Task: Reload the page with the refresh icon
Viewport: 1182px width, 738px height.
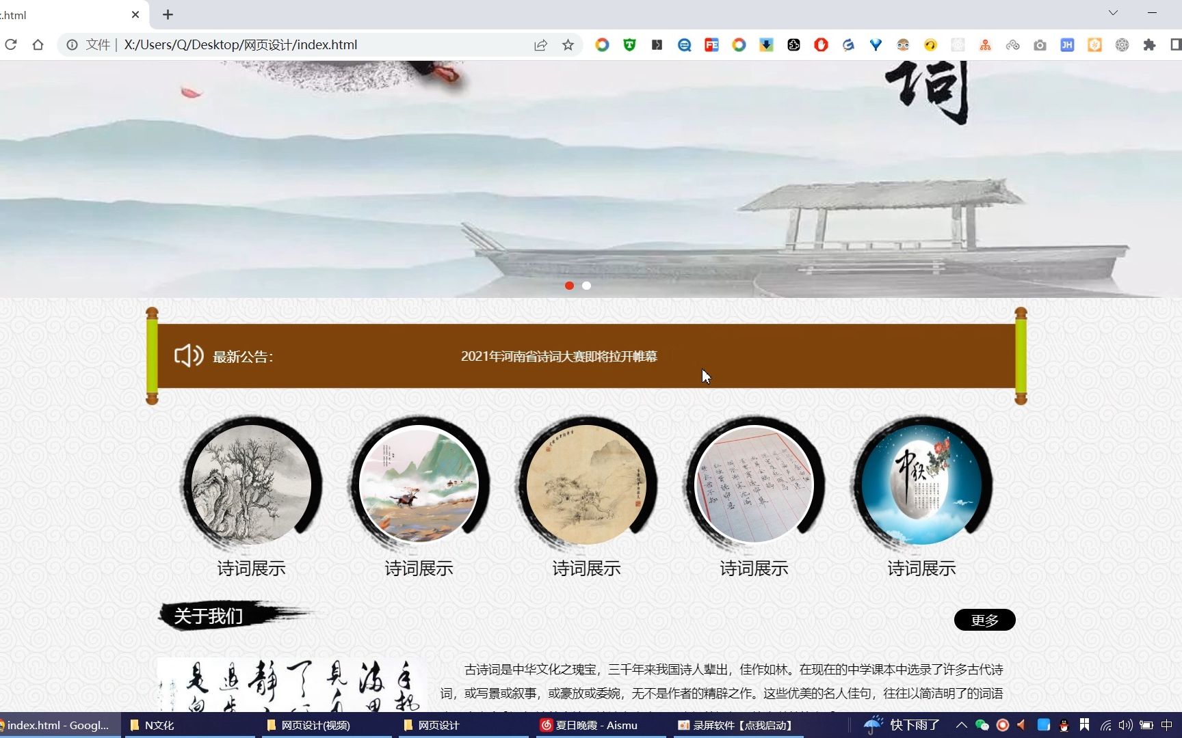Action: click(x=11, y=44)
